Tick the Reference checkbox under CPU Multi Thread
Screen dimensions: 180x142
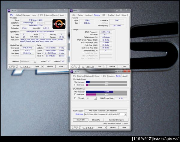tap(75, 94)
